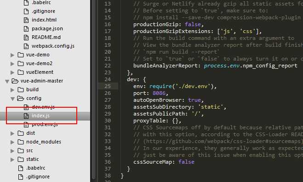Collapse the config folder arrow

click(x=12, y=99)
